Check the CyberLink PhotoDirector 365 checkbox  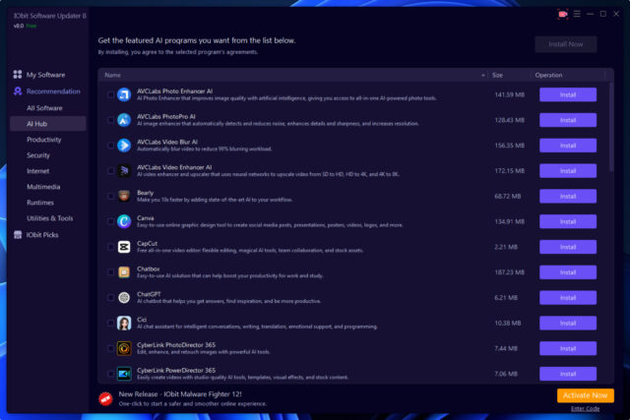110,348
